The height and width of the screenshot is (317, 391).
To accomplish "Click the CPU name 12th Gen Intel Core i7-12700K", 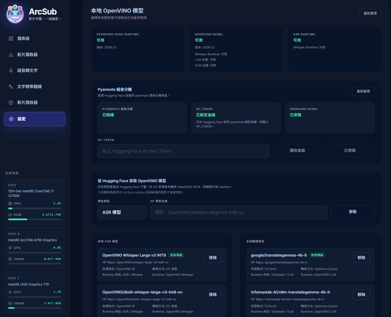I will 32,193.
